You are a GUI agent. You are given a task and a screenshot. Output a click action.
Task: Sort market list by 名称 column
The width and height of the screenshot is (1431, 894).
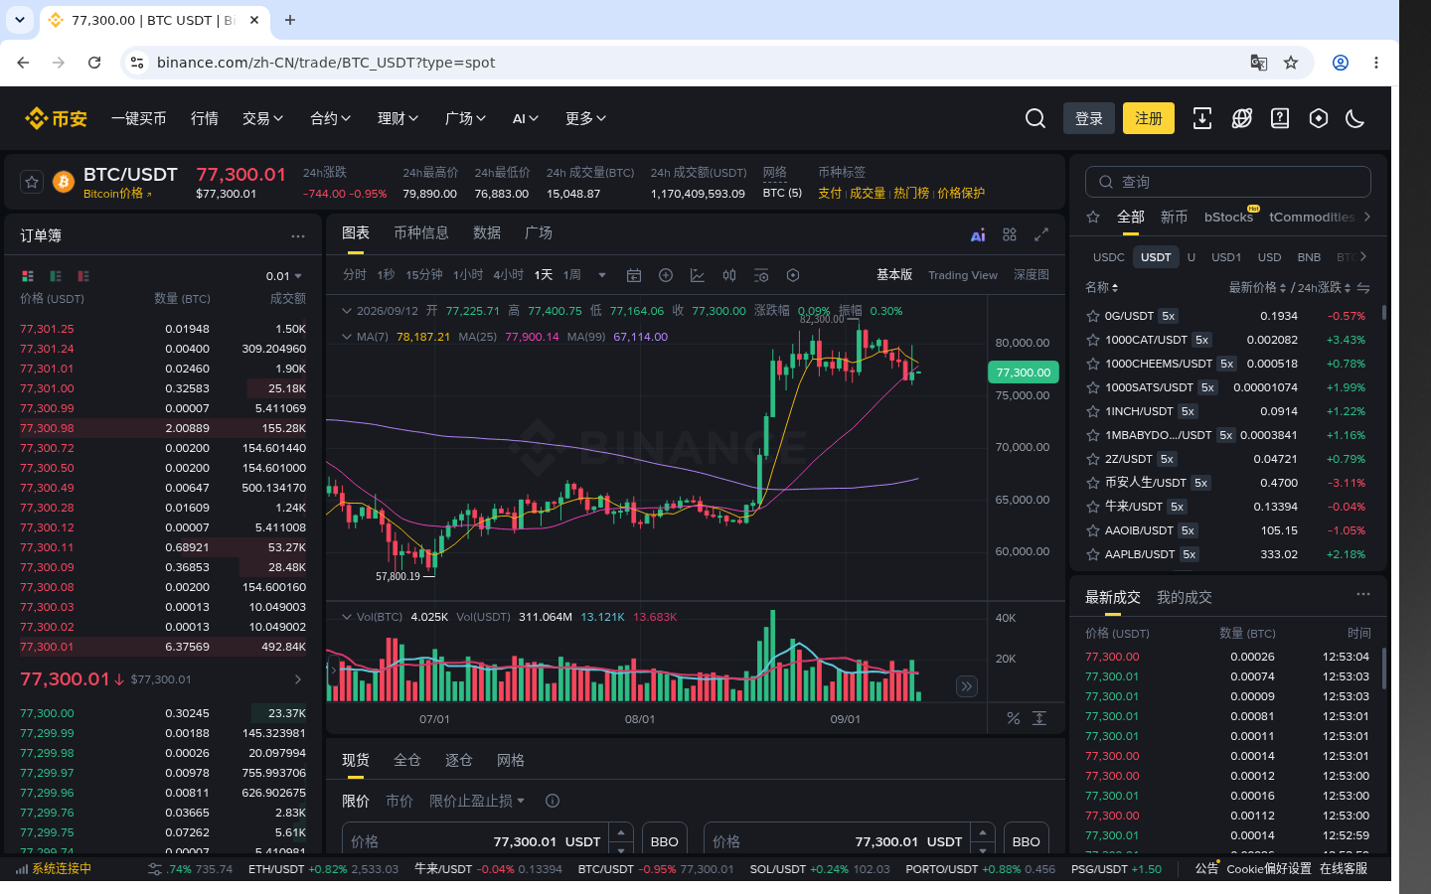point(1102,287)
